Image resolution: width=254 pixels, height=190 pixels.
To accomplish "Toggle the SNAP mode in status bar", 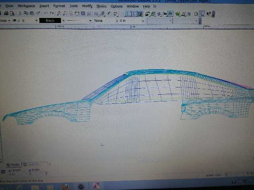I will pos(210,175).
